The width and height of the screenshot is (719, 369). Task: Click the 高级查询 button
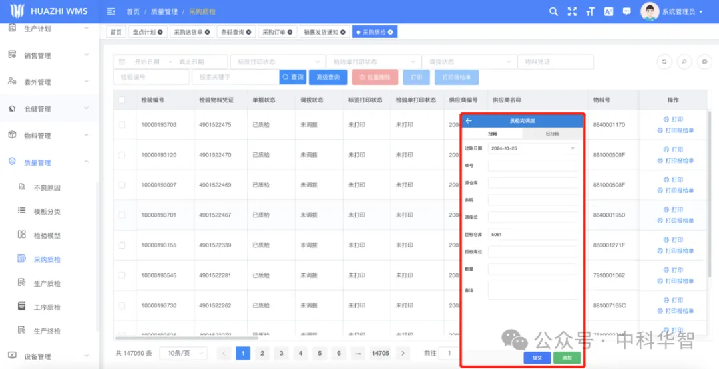(x=328, y=78)
